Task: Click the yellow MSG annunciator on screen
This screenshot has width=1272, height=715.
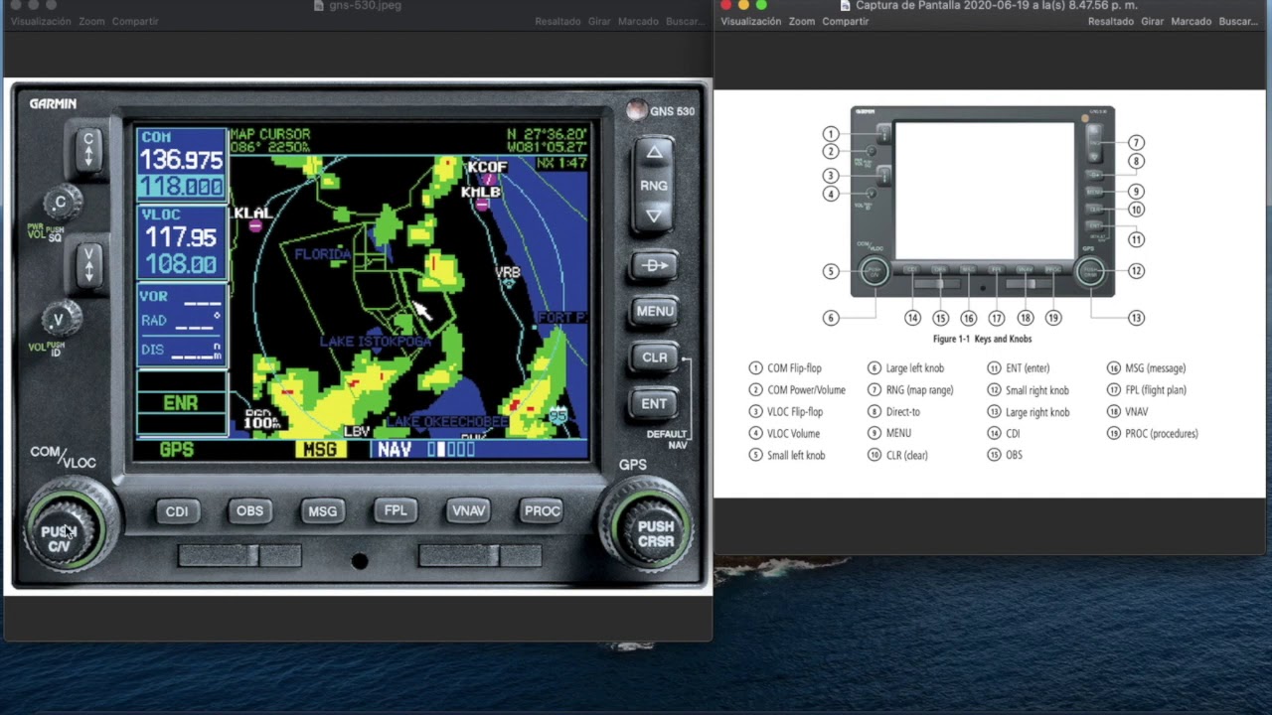Action: tap(320, 450)
